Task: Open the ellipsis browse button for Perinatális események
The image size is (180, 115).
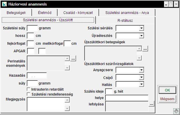Action: (x=73, y=59)
